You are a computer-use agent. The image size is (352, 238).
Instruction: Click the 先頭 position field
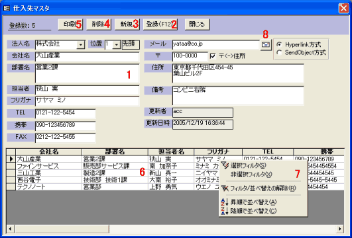click(x=131, y=44)
